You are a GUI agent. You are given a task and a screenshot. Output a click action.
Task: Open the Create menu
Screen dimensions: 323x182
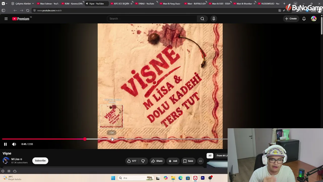[291, 19]
